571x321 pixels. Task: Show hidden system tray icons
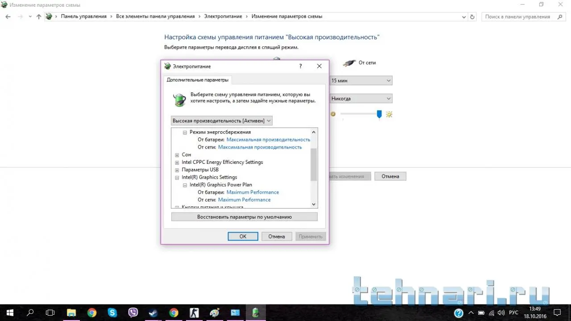click(472, 313)
